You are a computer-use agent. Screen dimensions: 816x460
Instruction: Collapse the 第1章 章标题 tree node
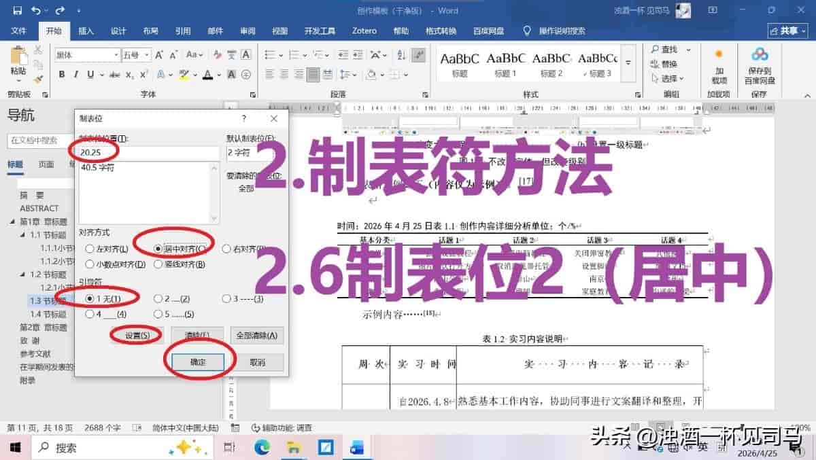coord(12,222)
